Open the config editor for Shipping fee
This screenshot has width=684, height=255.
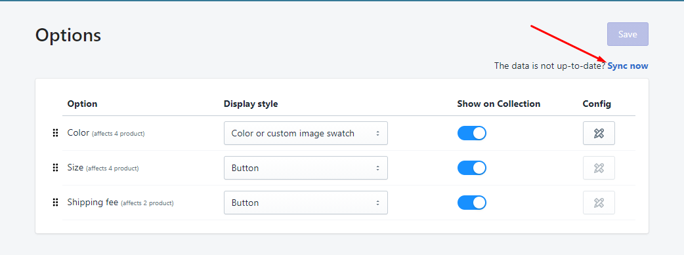[x=599, y=203]
